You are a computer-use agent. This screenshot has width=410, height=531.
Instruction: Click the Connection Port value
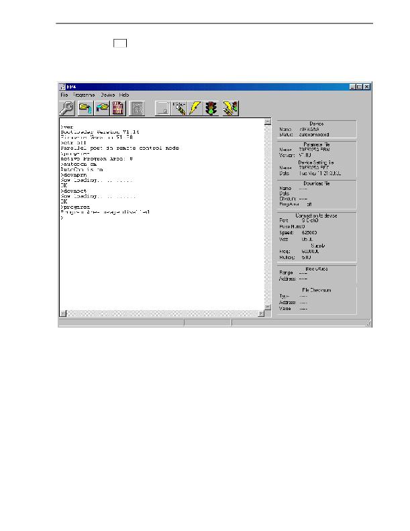(310, 220)
